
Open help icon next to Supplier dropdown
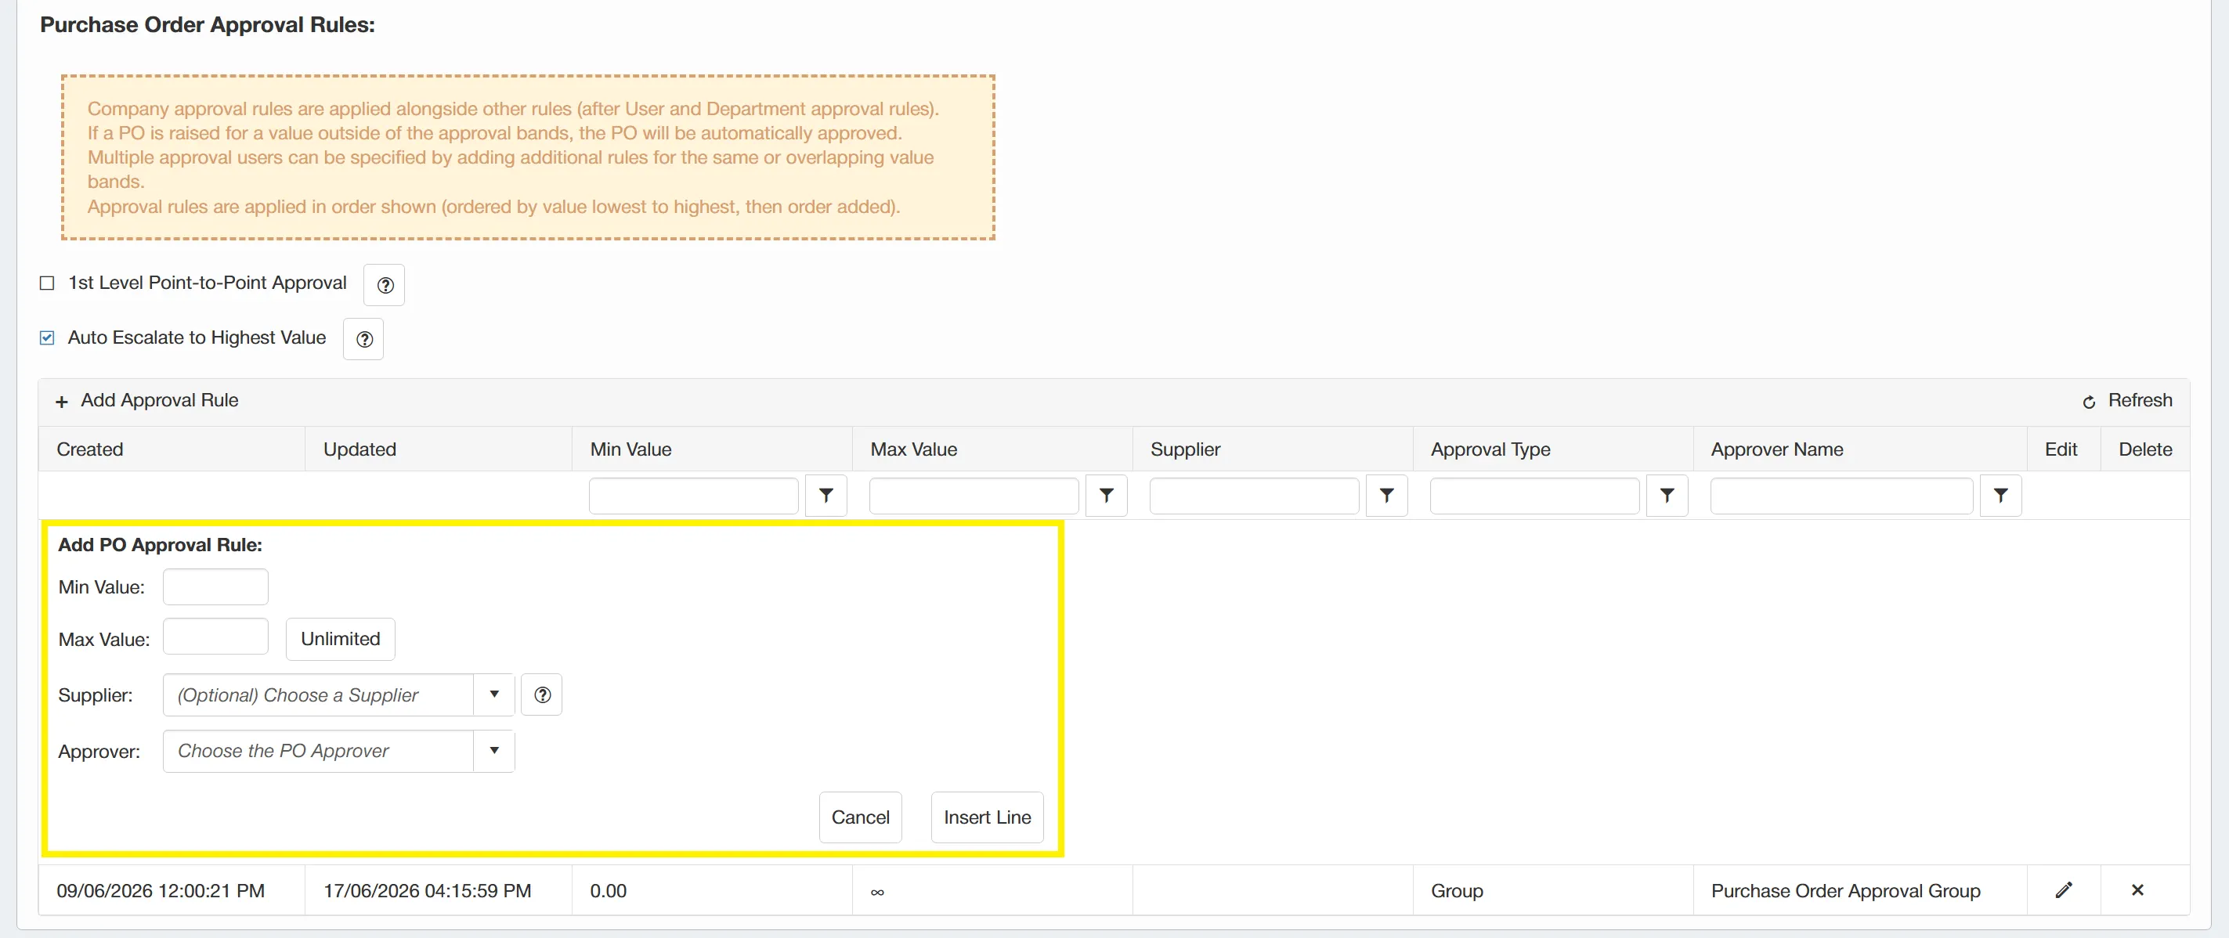pos(542,694)
